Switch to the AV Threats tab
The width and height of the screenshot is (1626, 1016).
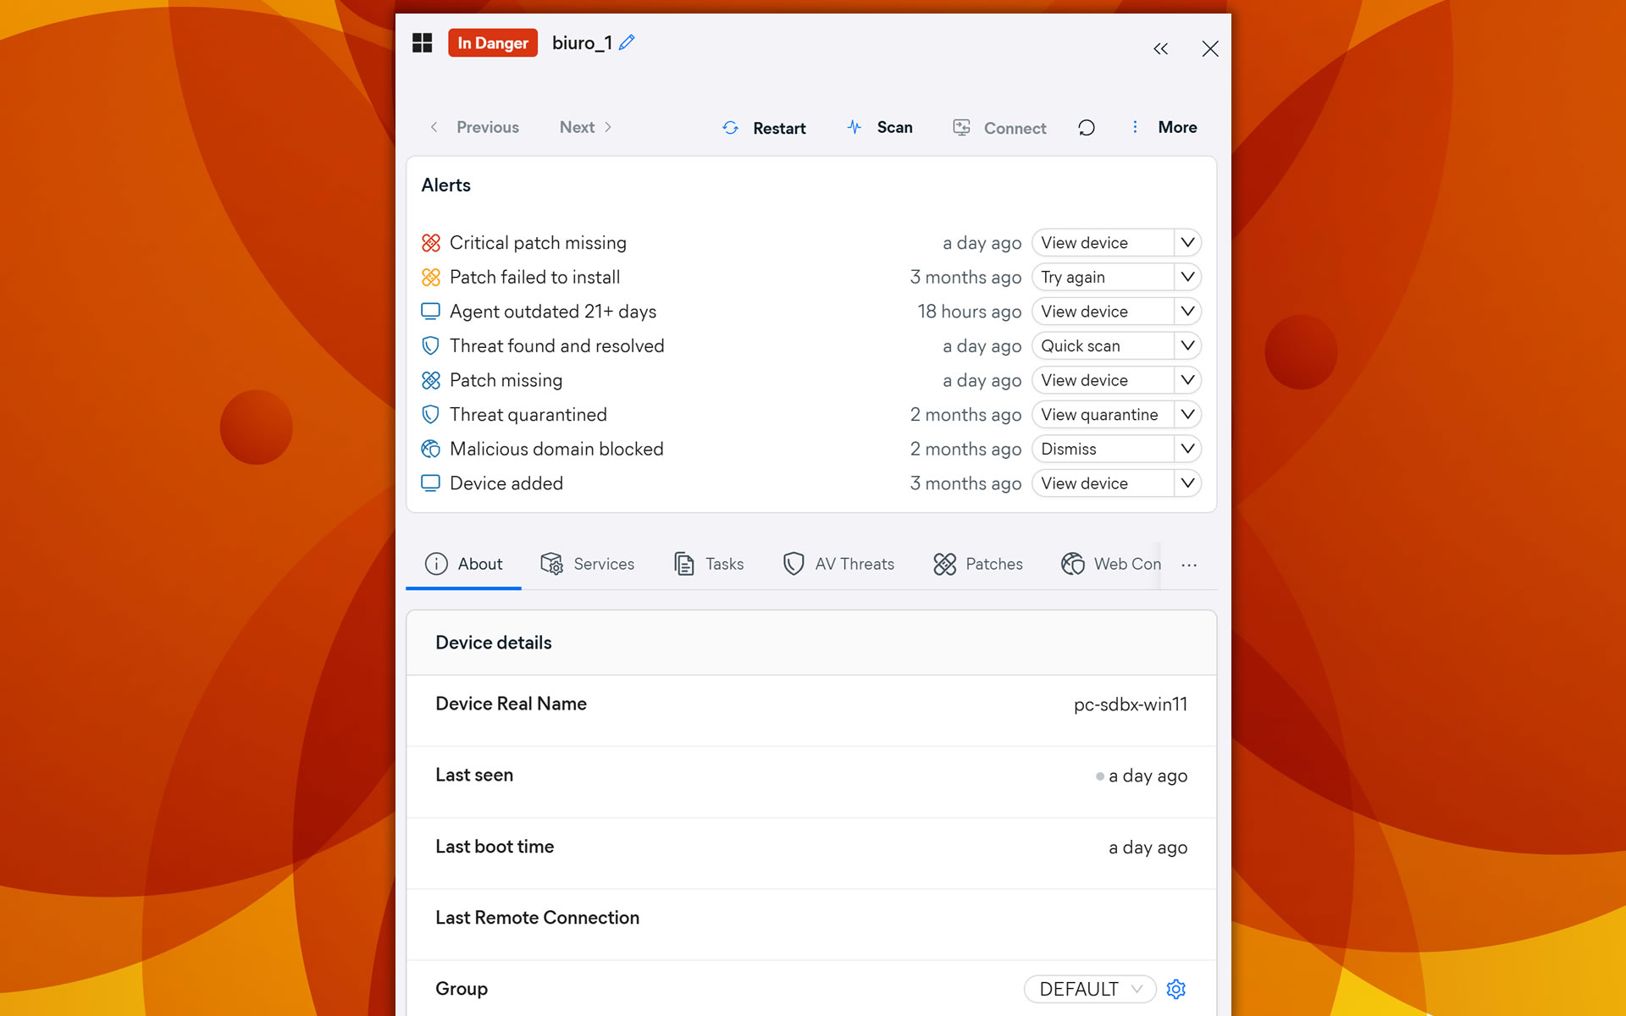click(838, 564)
